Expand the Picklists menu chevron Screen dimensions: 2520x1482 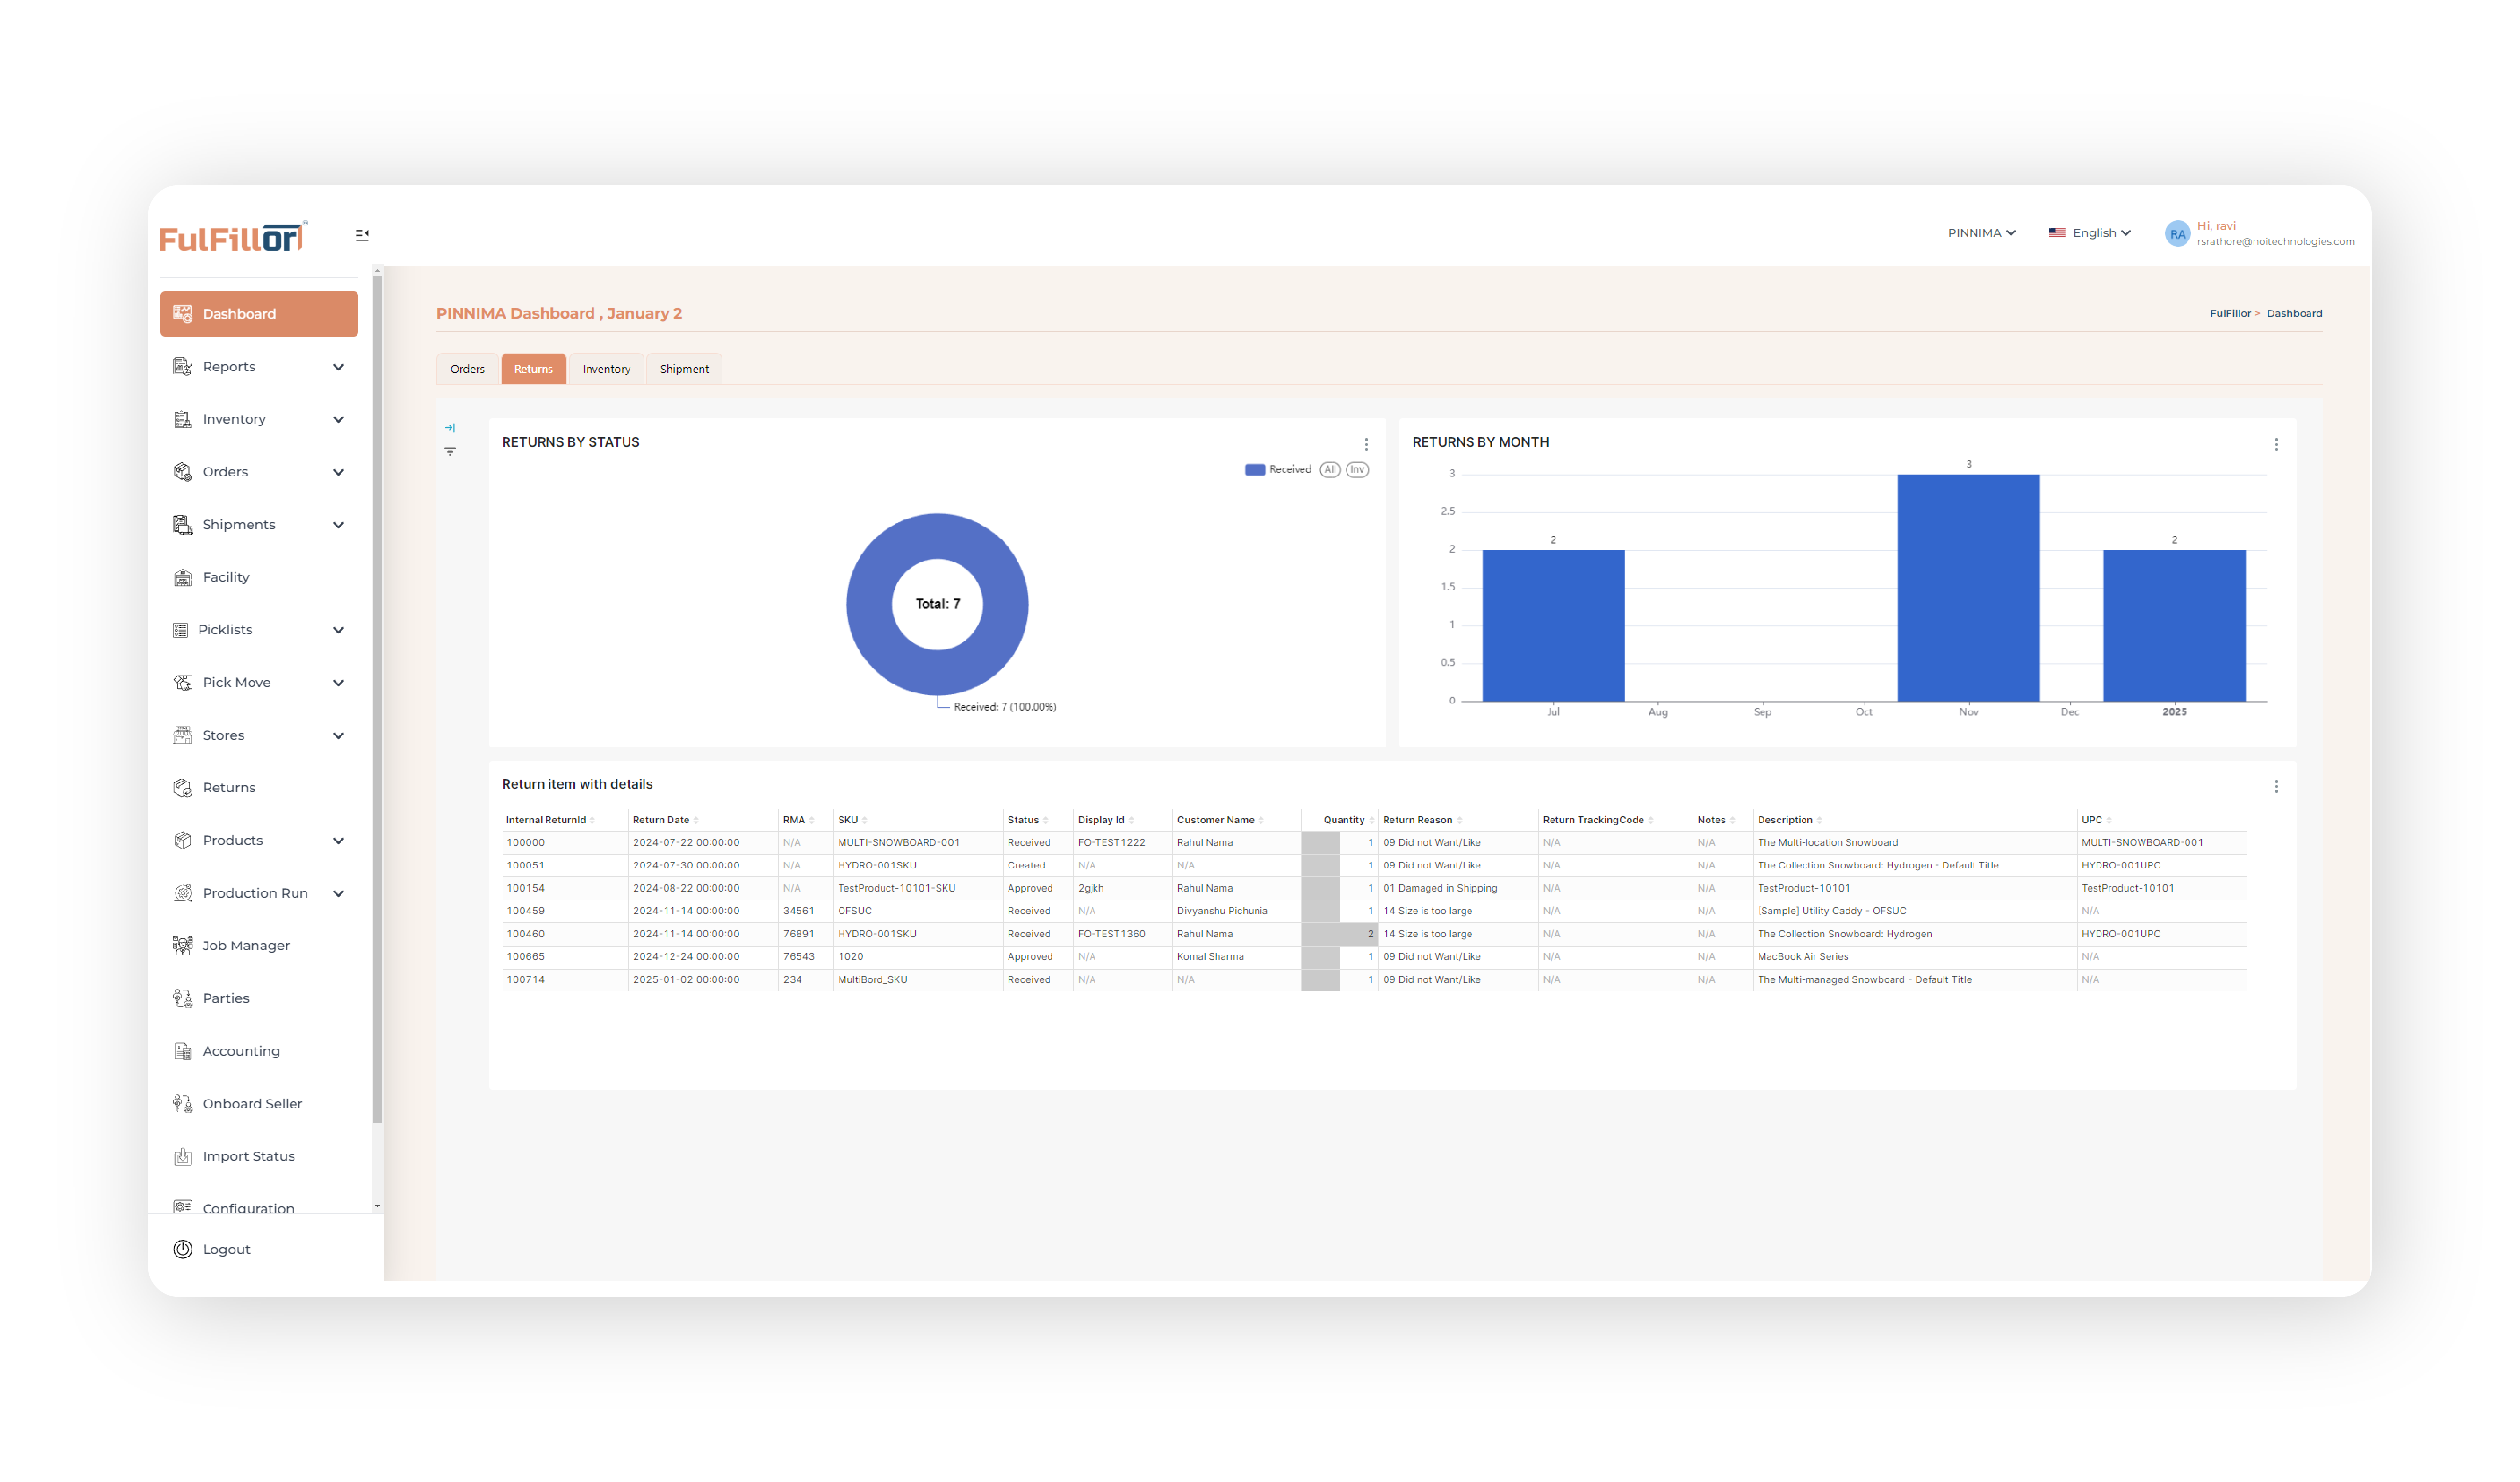338,630
